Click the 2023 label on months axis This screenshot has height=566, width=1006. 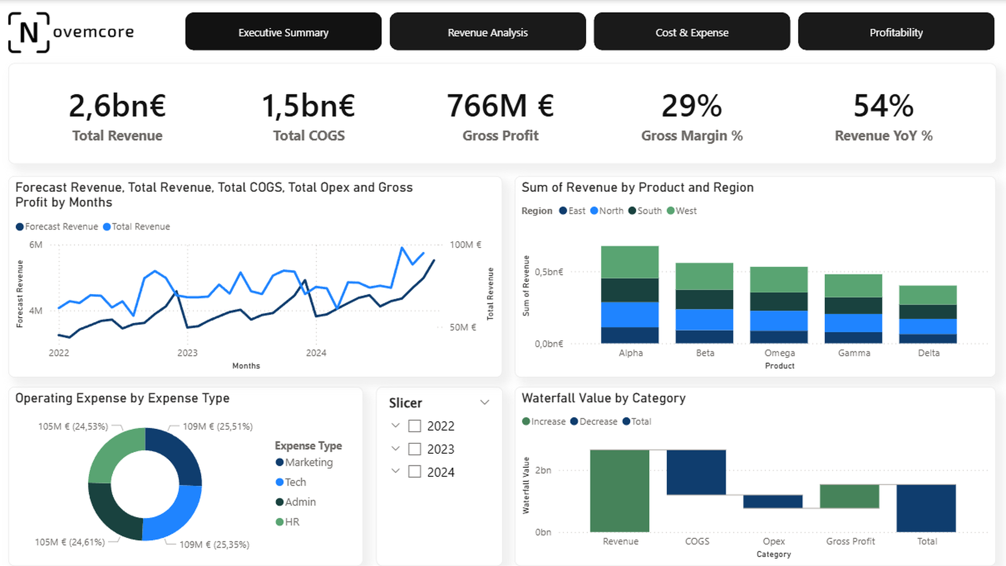(x=188, y=353)
